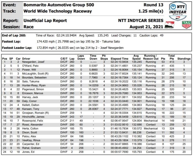This screenshot has height=156, width=193.
Task: Select the Standings column header
Action: (x=184, y=59)
